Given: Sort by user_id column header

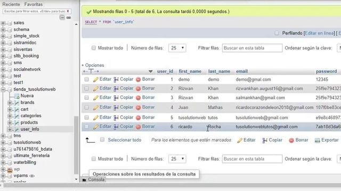Looking at the screenshot, I should coord(165,71).
